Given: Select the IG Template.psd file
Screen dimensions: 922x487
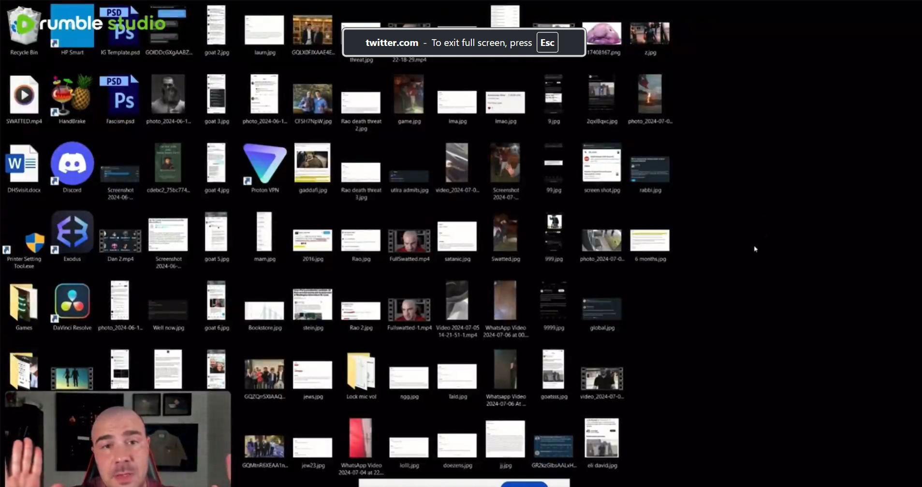Looking at the screenshot, I should [x=120, y=31].
